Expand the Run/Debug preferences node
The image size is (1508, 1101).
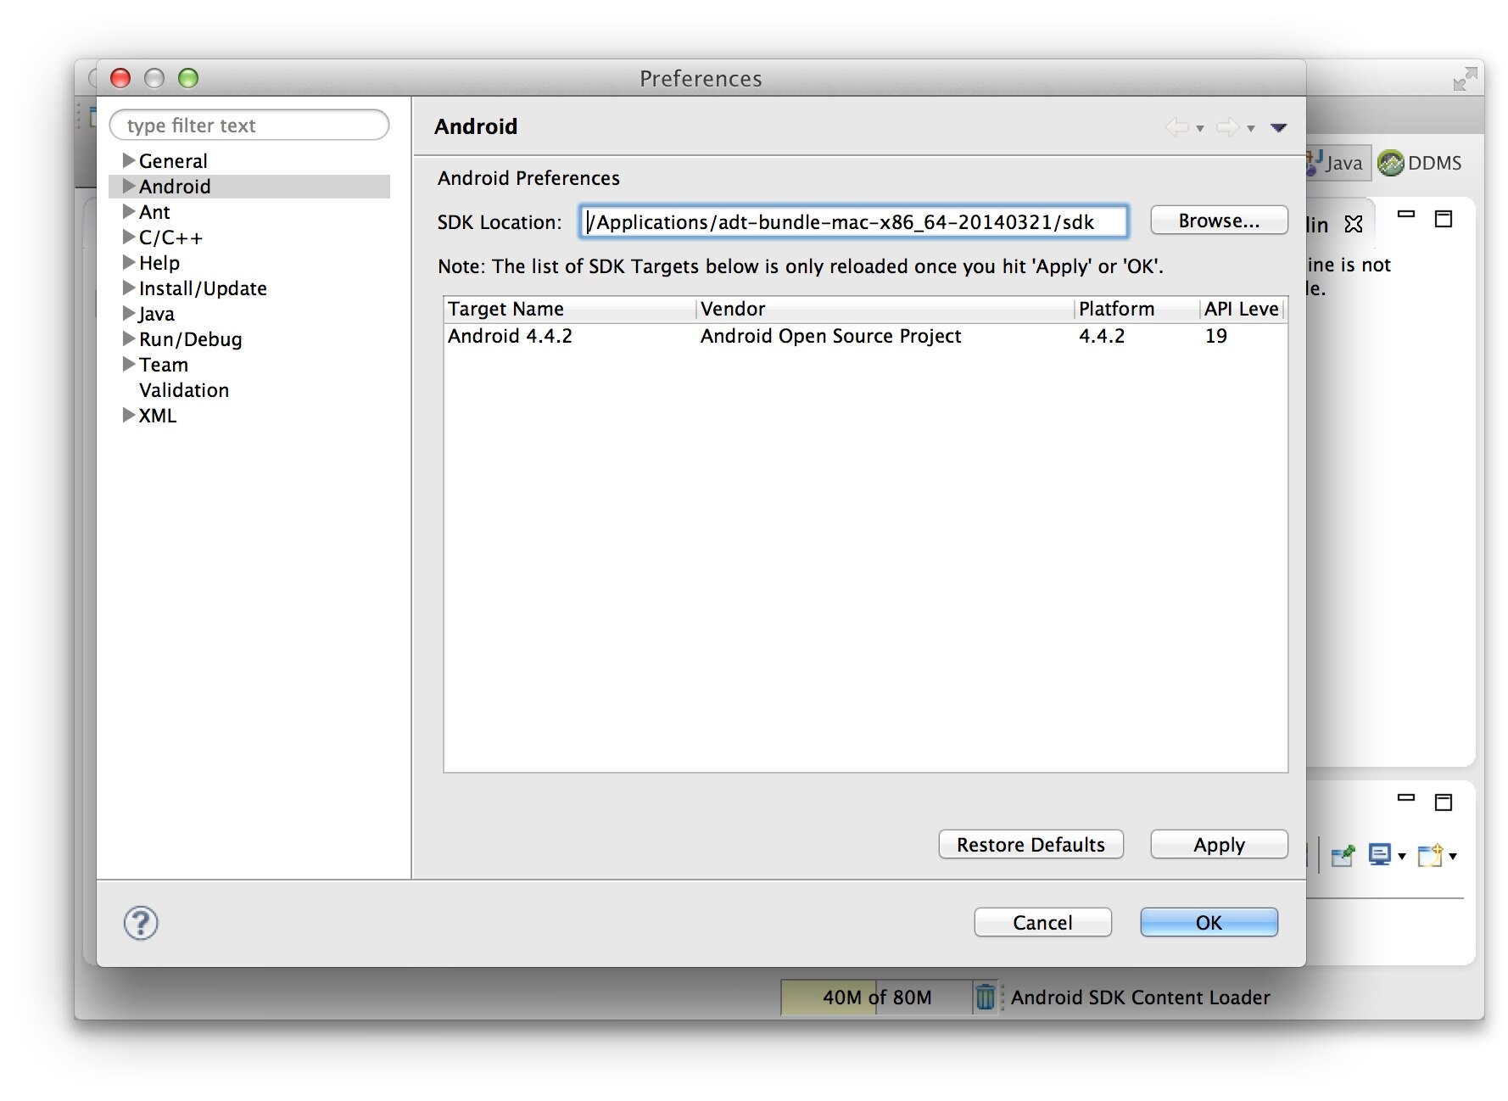129,338
